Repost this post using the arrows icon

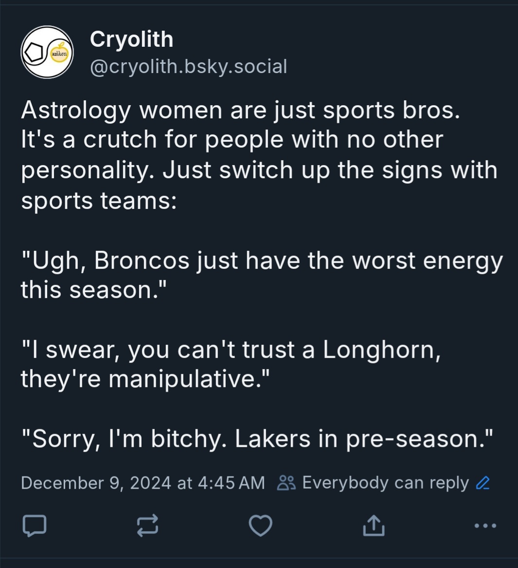tap(147, 525)
